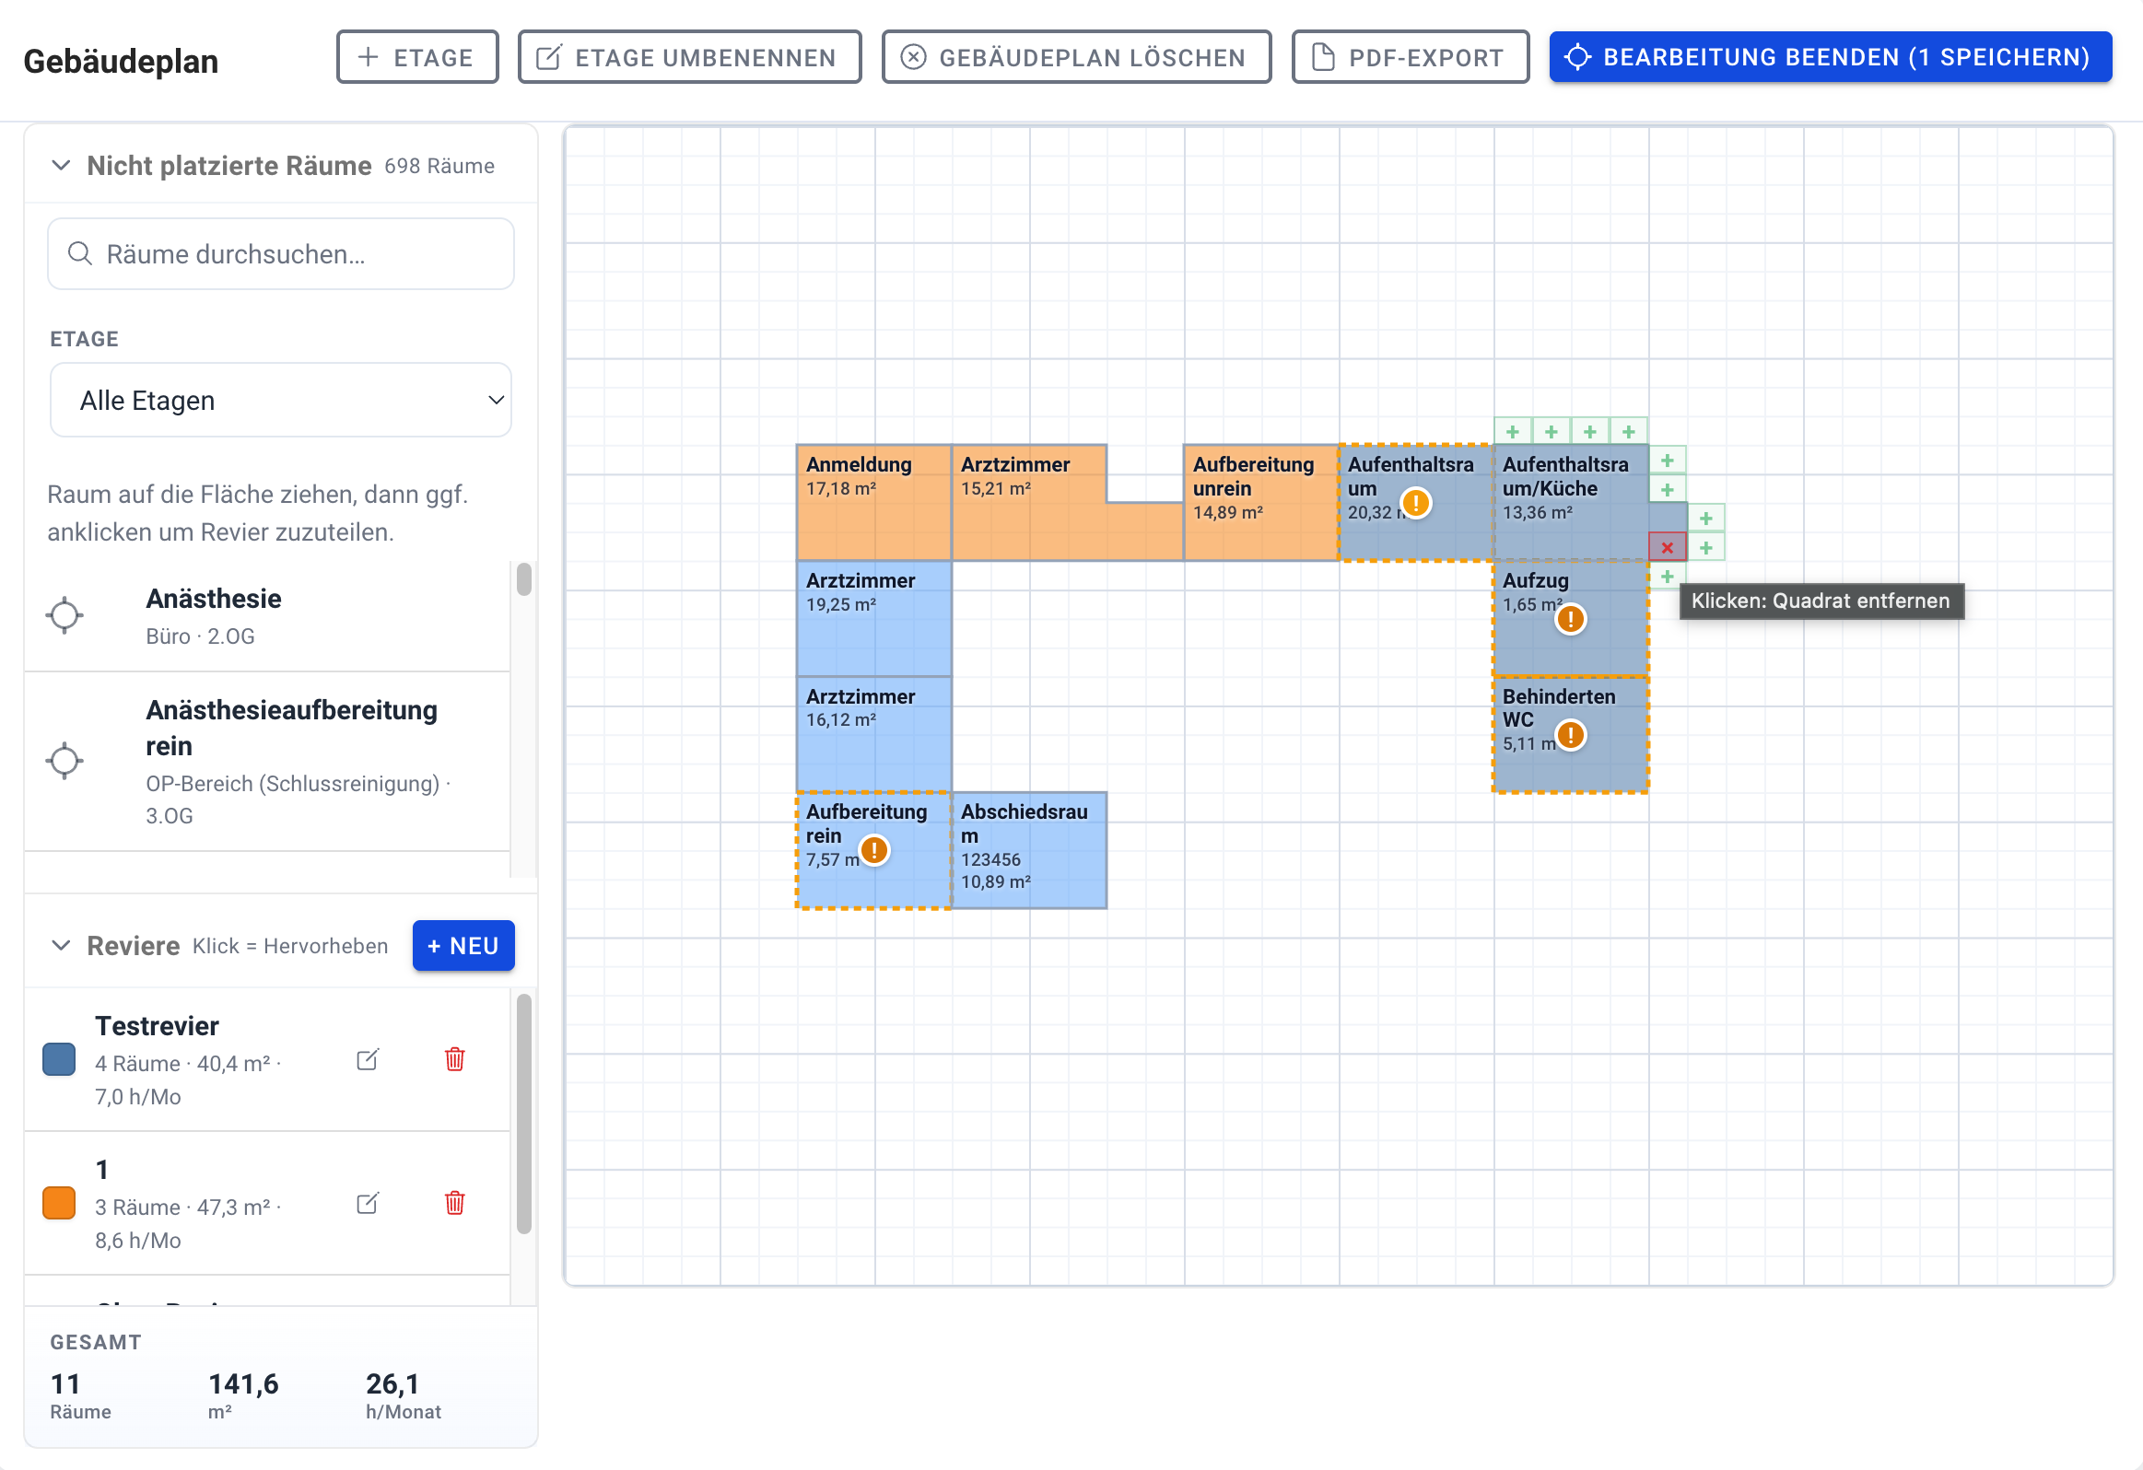Click the crosshair icon beside Anästhesie
Screen dimensions: 2143x1470
click(64, 615)
